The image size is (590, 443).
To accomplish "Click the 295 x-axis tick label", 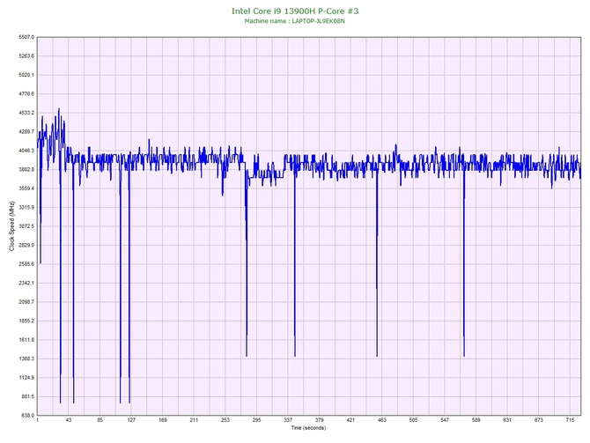I will pos(256,420).
